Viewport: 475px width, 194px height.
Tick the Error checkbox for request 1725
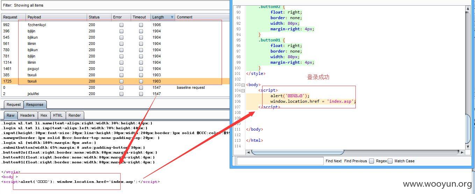(121, 82)
